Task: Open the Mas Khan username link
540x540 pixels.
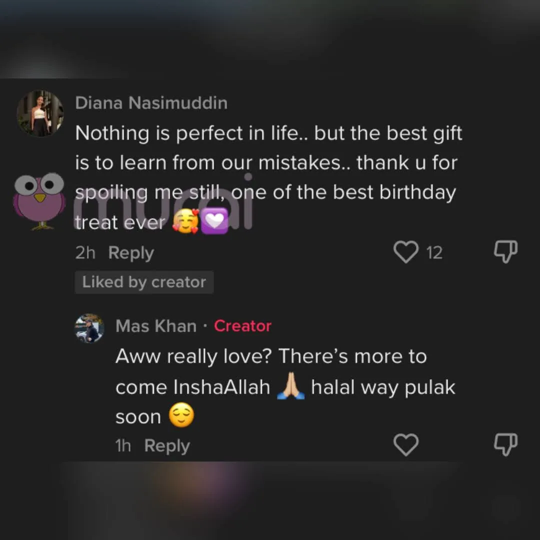Action: point(156,326)
